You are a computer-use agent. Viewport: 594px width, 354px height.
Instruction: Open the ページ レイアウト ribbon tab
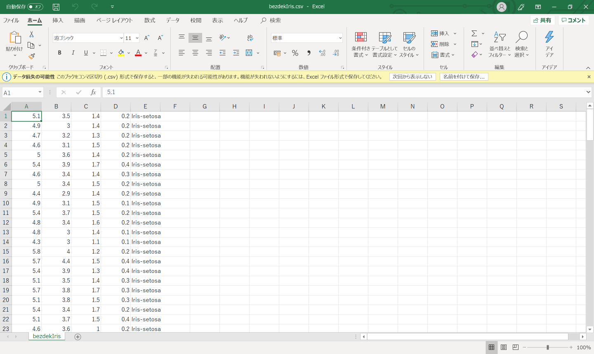[x=115, y=20]
